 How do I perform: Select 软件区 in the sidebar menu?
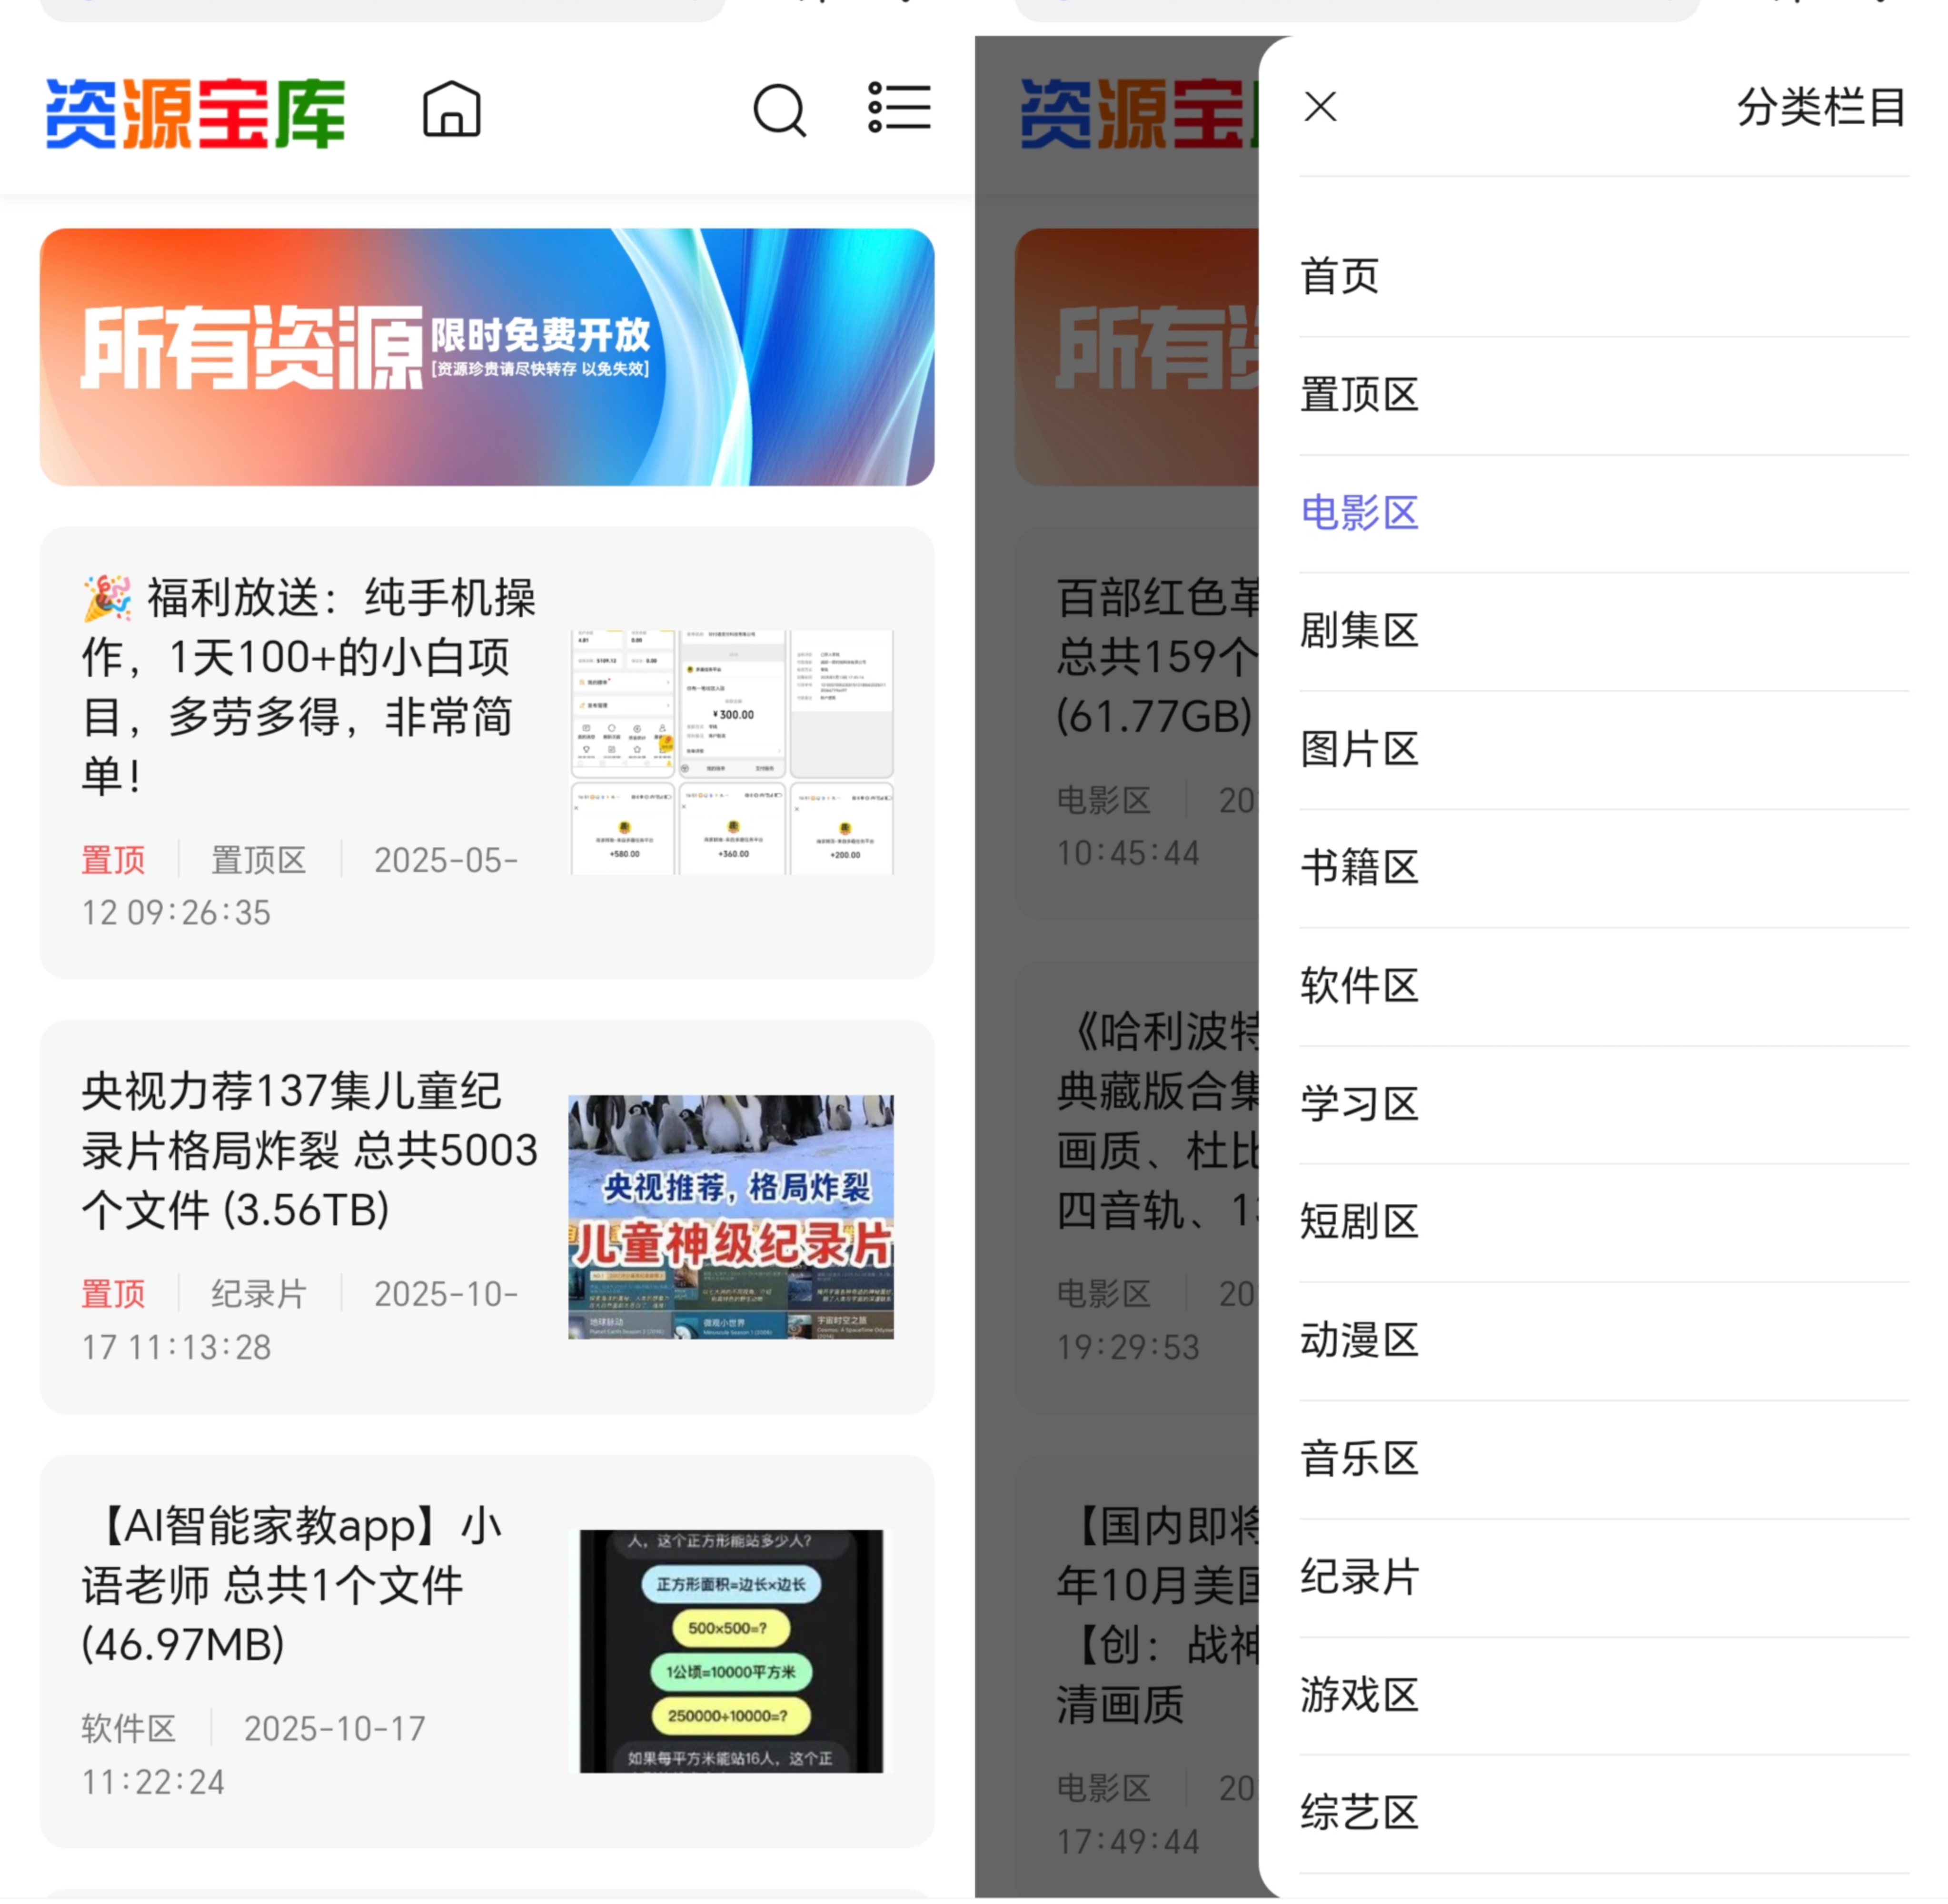click(x=1358, y=986)
